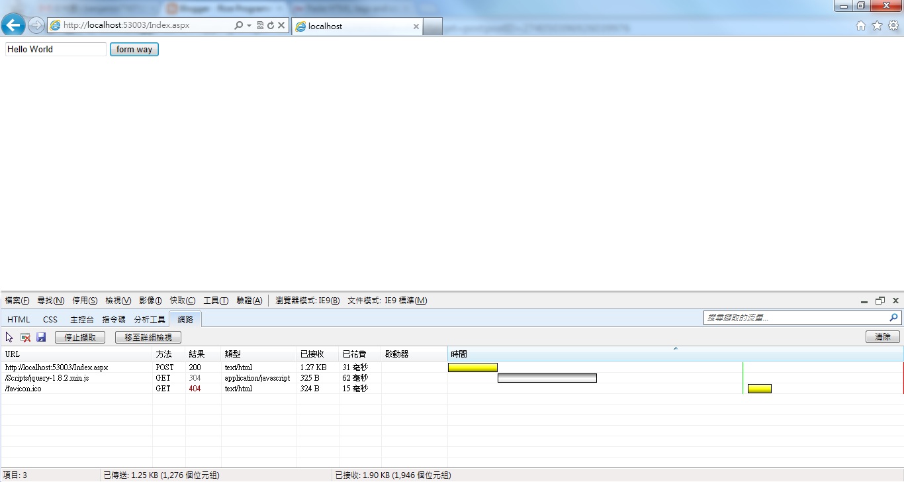904x482 pixels.
Task: Select the /favicon.ico request row
Action: click(x=23, y=389)
